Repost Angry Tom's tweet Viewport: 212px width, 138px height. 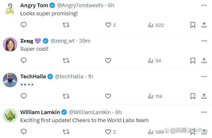click(x=66, y=25)
